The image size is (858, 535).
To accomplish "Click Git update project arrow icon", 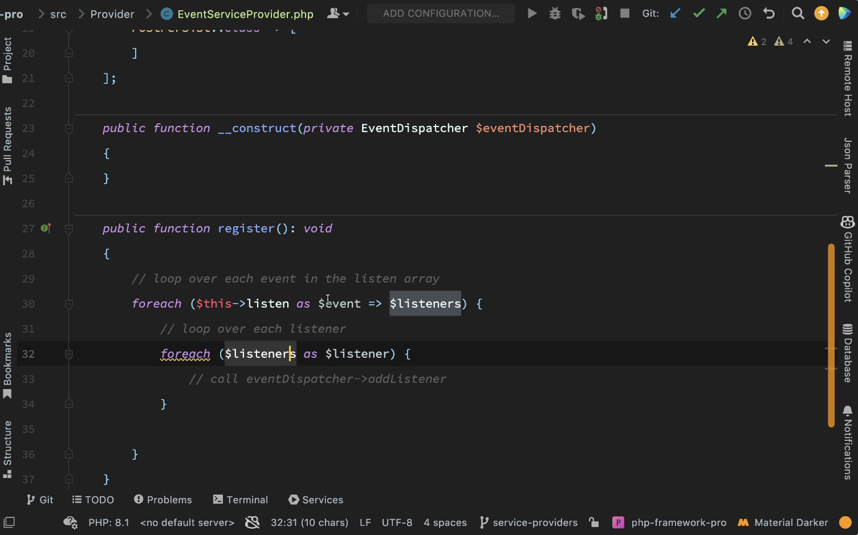I will (x=675, y=13).
